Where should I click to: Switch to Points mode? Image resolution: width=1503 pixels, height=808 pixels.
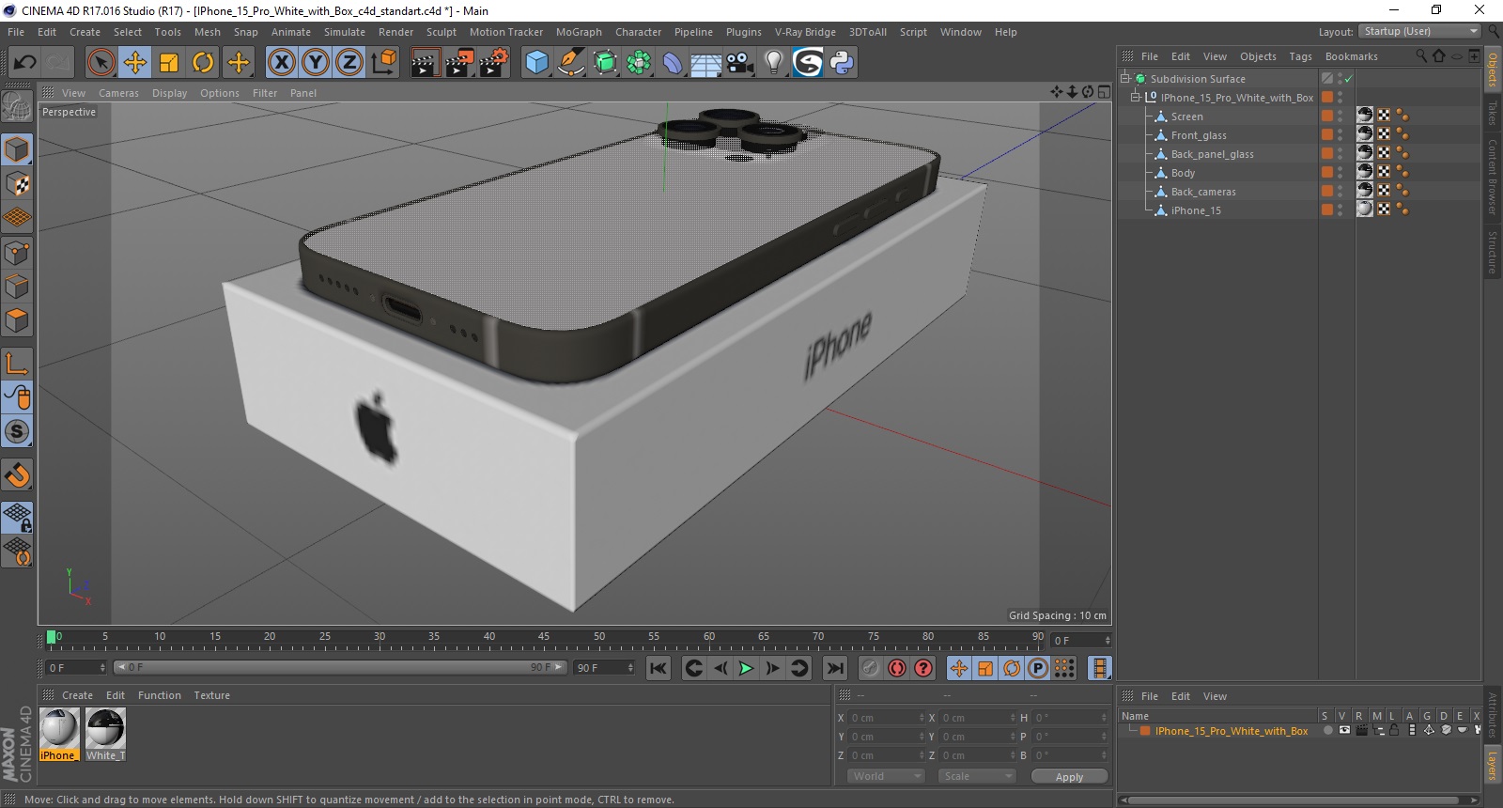17,253
